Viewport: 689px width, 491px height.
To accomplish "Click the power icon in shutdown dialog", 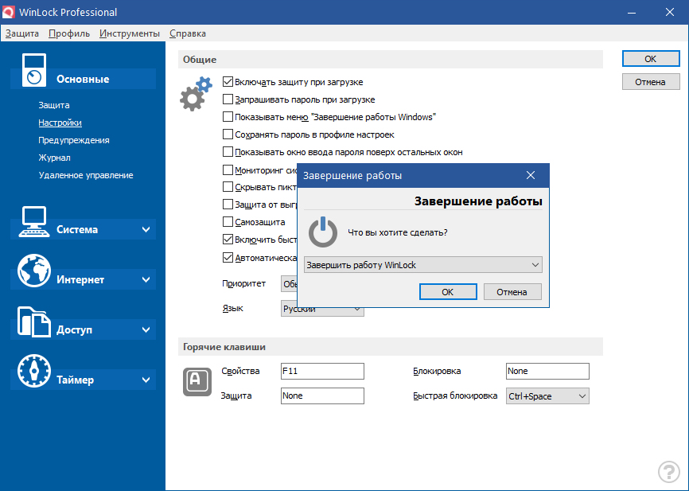I will click(323, 232).
